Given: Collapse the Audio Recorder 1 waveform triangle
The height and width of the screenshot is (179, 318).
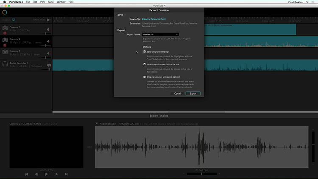Looking at the screenshot, I should tap(97, 123).
